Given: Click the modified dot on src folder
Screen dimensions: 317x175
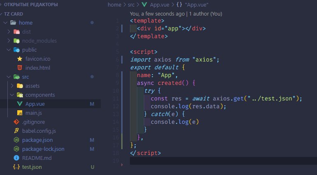Looking at the screenshot, I should pos(92,77).
